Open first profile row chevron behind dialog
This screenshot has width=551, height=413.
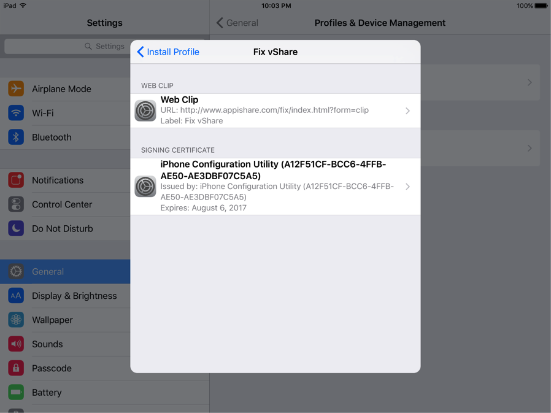pos(530,82)
